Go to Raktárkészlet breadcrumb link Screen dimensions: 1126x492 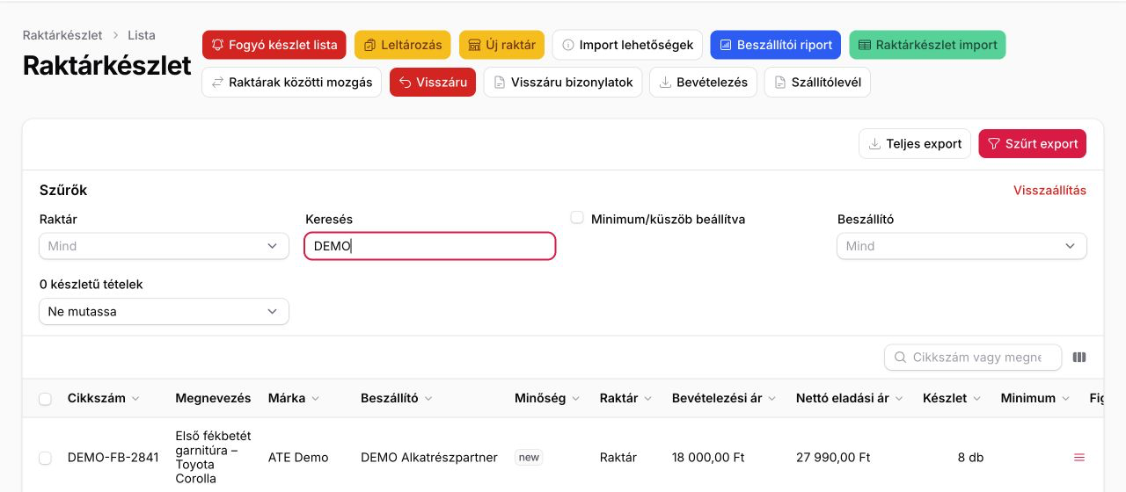tap(62, 36)
